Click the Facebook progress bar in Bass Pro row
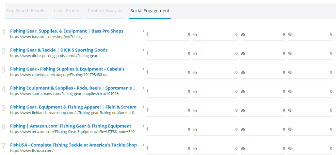 click(x=168, y=40)
